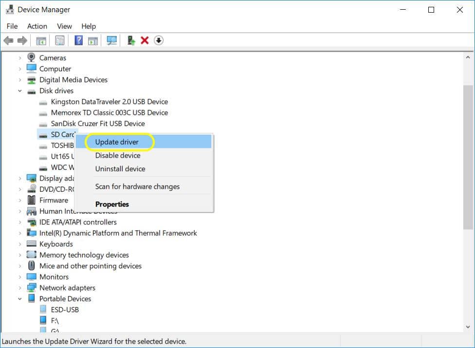
Task: Select Uninstall device in the context menu
Action: (120, 169)
